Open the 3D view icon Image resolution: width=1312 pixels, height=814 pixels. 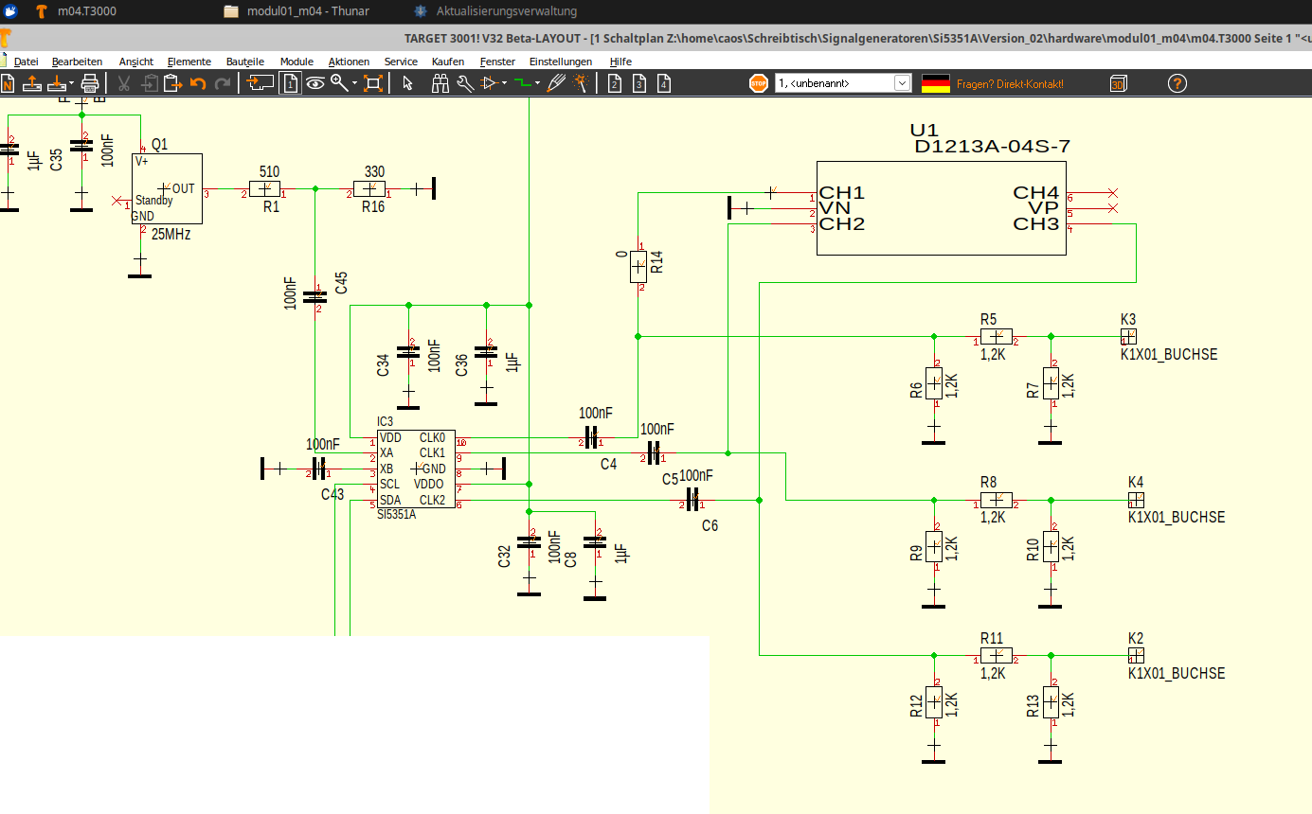1119,83
